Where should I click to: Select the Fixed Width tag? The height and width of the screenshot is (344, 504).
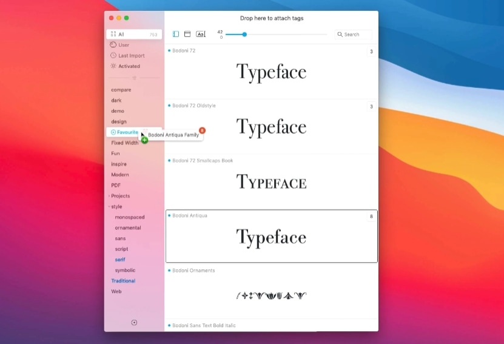(125, 143)
